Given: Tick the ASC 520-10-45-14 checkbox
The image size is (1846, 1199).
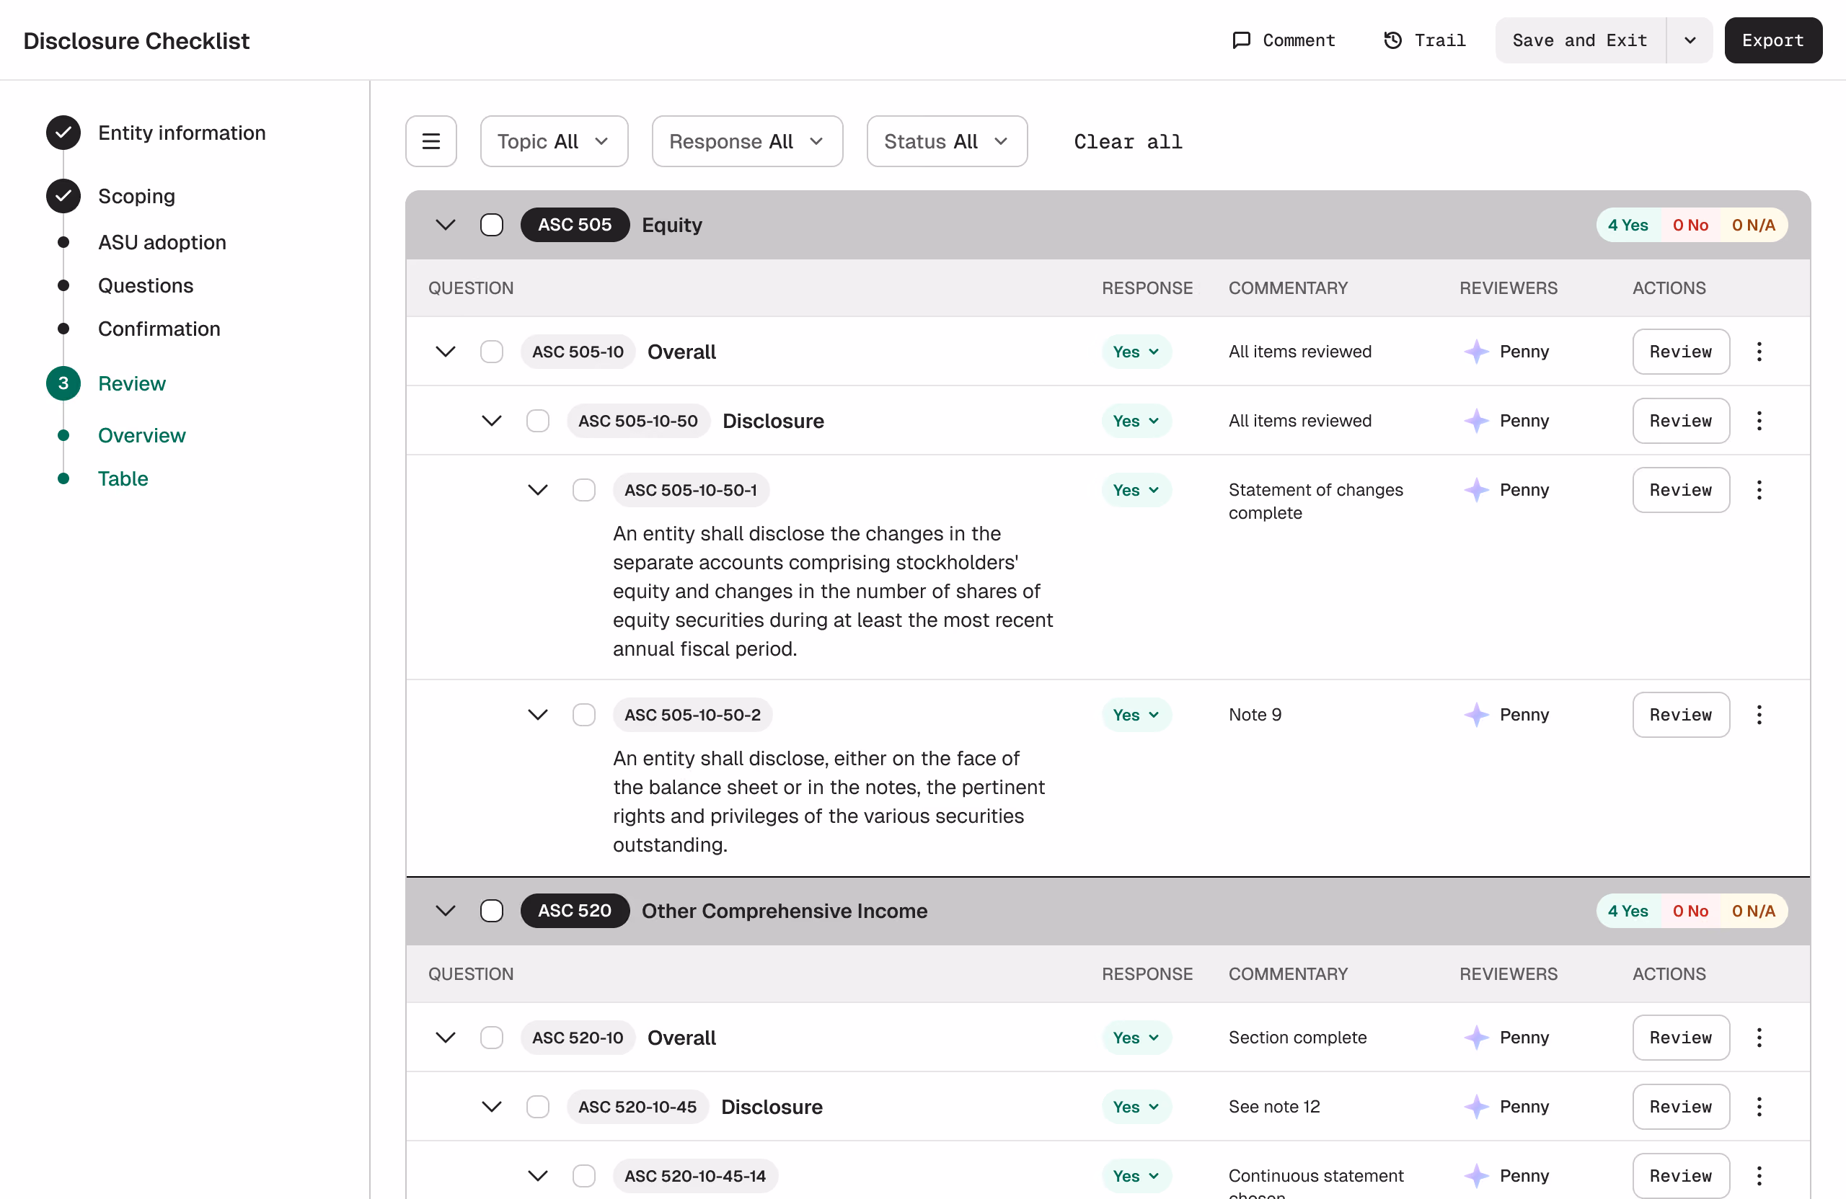Looking at the screenshot, I should 584,1176.
